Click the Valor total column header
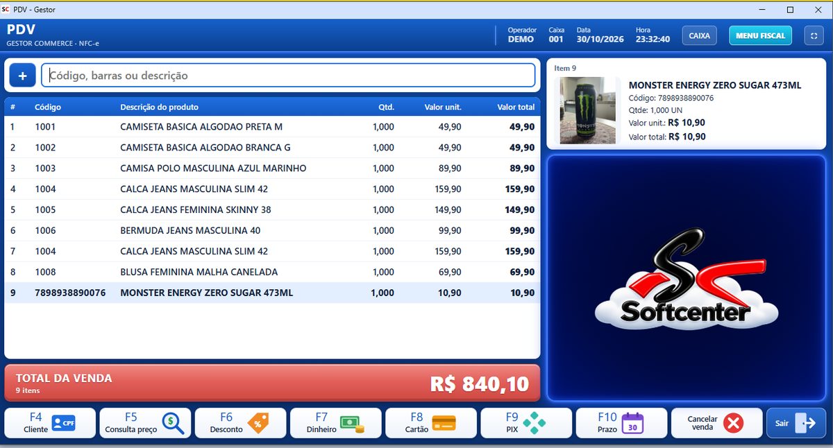This screenshot has width=833, height=448. pyautogui.click(x=516, y=107)
